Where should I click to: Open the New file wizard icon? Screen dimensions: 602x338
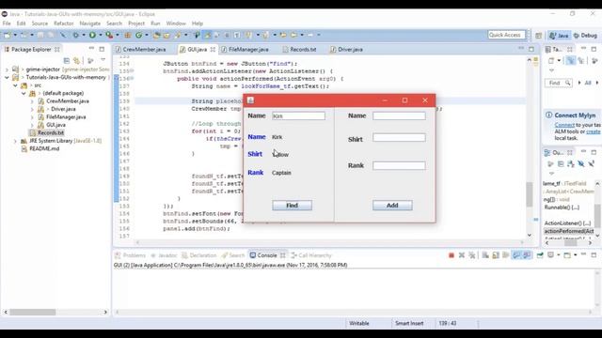click(x=8, y=35)
